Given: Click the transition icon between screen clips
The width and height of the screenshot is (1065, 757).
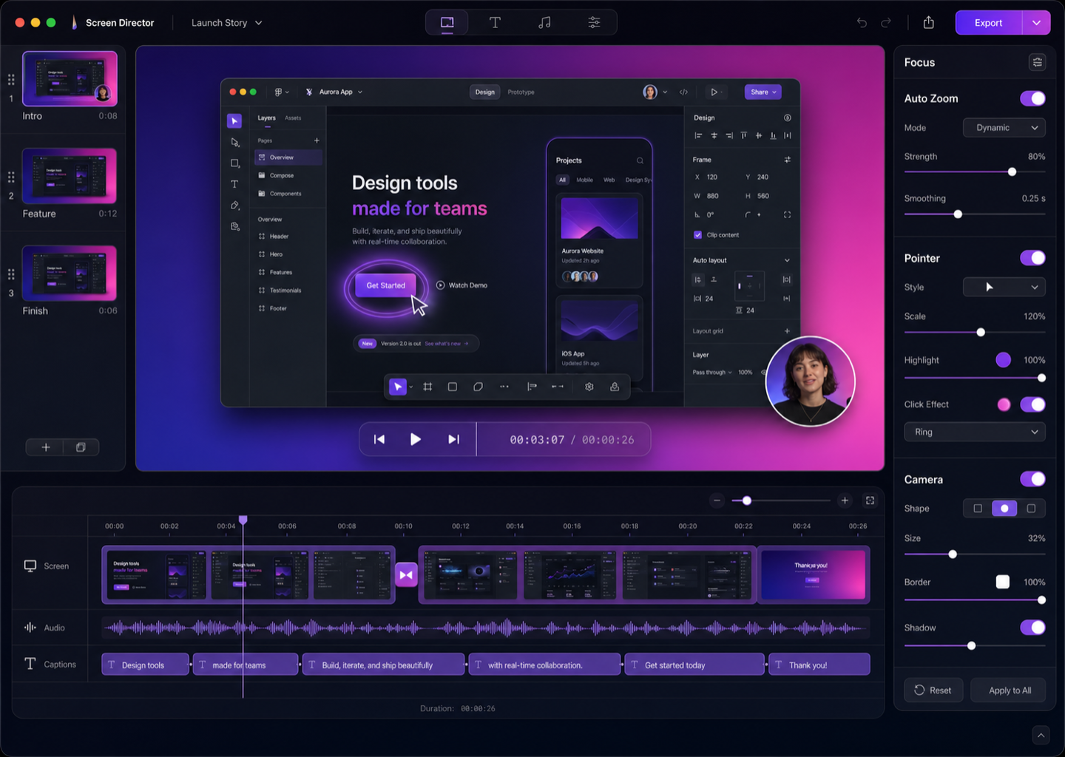Looking at the screenshot, I should pyautogui.click(x=406, y=574).
